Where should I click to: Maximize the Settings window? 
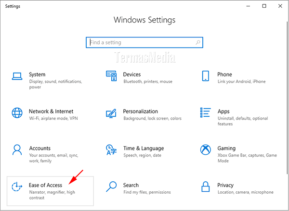pyautogui.click(x=264, y=6)
